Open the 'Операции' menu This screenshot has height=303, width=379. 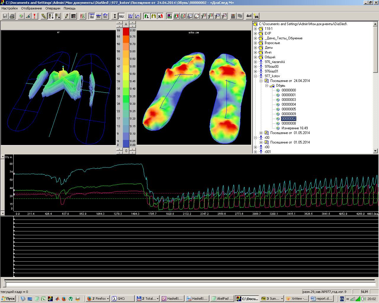click(53, 8)
